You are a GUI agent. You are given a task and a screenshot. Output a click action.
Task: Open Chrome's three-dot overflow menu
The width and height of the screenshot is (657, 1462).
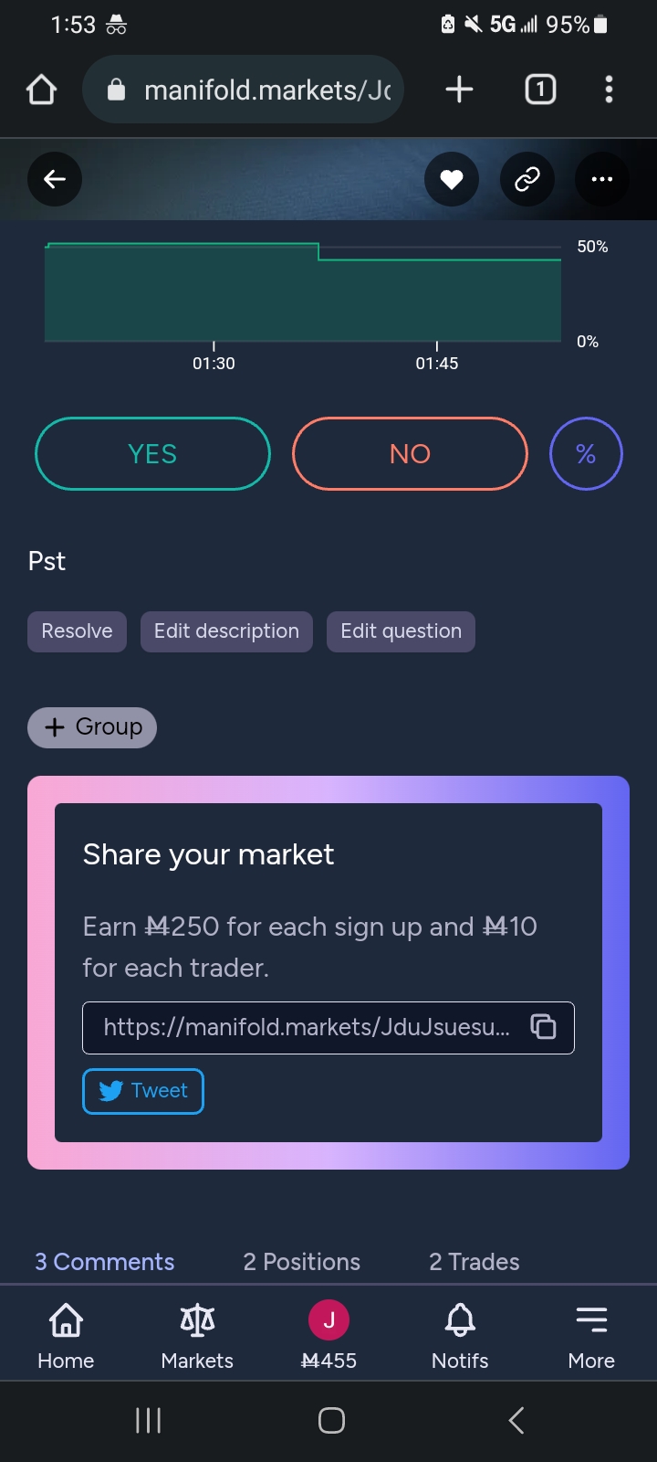click(x=609, y=90)
